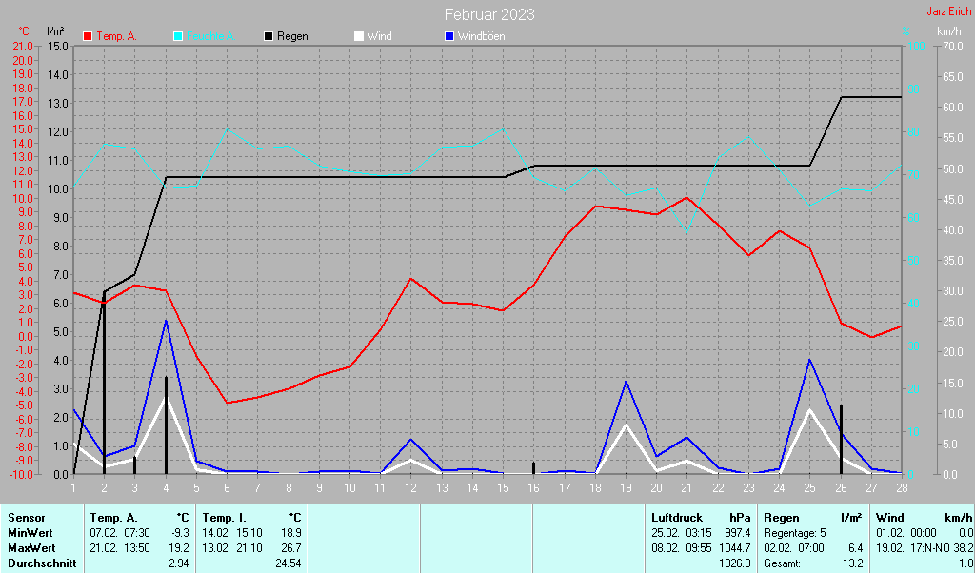Click the black Regen legend square
975x573 pixels.
coord(269,36)
